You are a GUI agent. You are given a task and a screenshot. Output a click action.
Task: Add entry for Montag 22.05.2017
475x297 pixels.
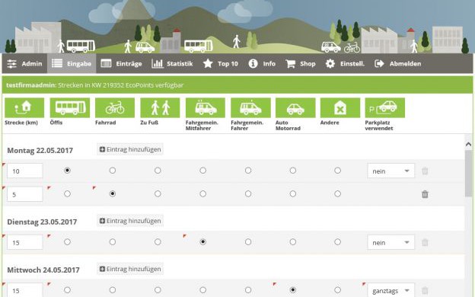click(x=130, y=149)
